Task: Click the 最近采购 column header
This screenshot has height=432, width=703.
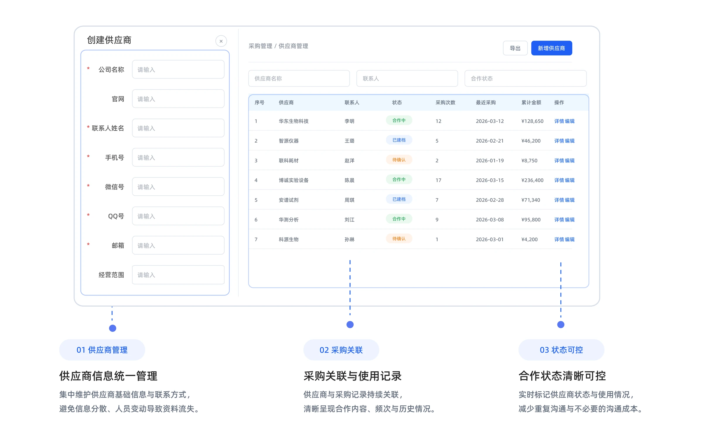Action: tap(486, 103)
